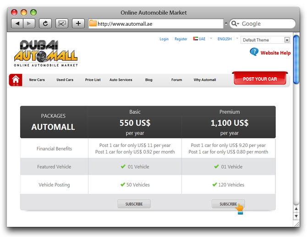Image resolution: width=307 pixels, height=237 pixels.
Task: Select the ENGLISH language link
Action: [225, 39]
